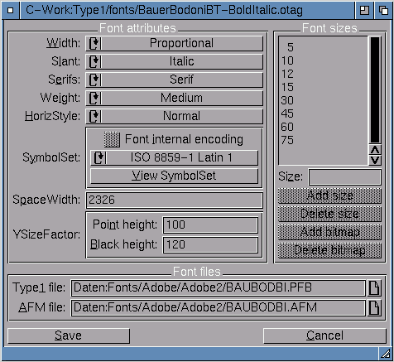Cycle the ISO 8859-1 Latin 1 symbol set
394x362 pixels.
174,157
